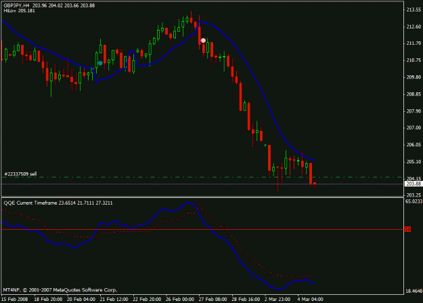The height and width of the screenshot is (303, 423).
Task: Click the red 50 level label
Action: pyautogui.click(x=407, y=229)
